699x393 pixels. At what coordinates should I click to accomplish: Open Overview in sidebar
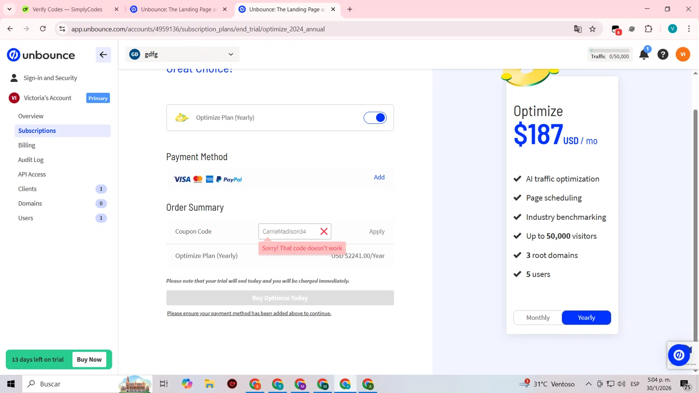pos(31,116)
